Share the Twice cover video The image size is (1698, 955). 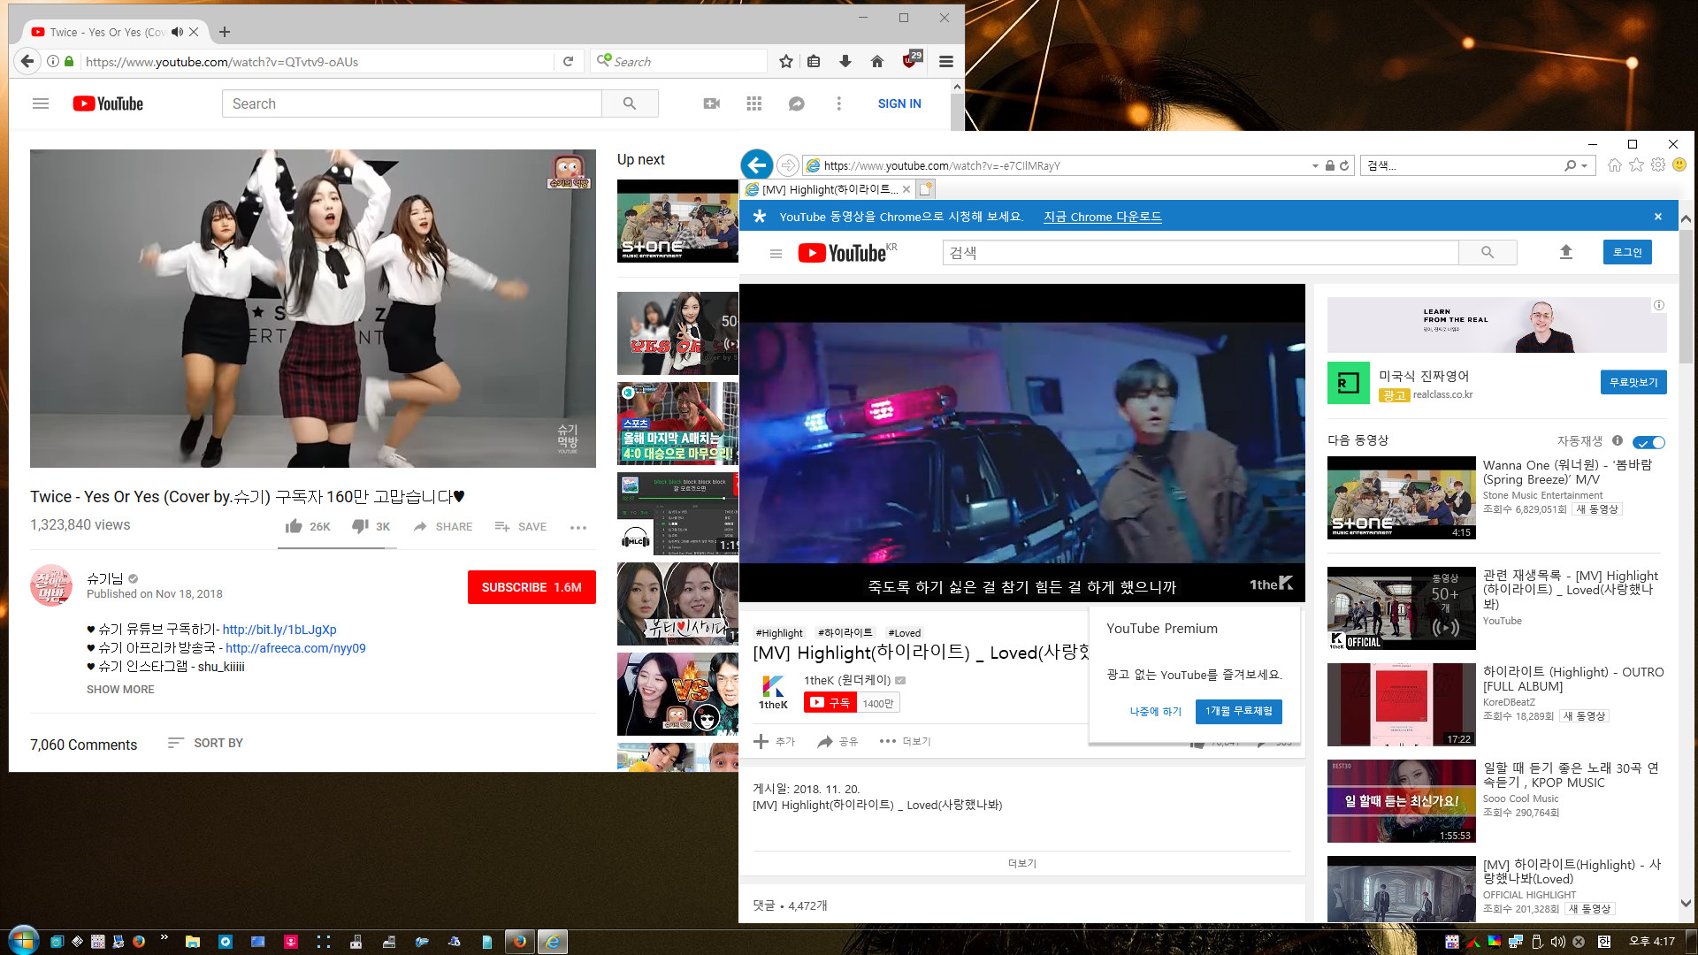click(443, 526)
